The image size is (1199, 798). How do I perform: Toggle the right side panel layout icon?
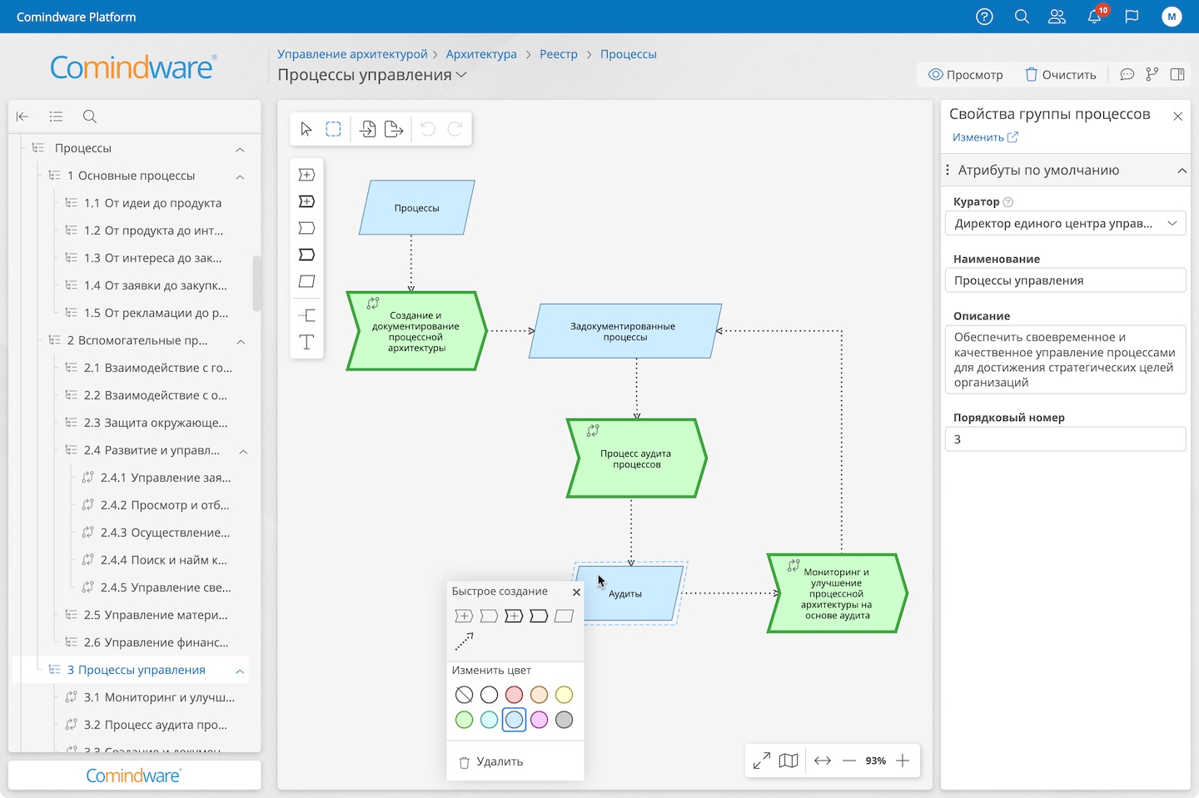1177,75
